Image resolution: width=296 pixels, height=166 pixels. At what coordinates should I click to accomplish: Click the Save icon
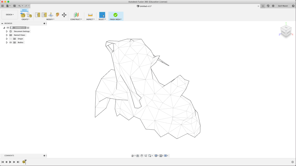14,6
